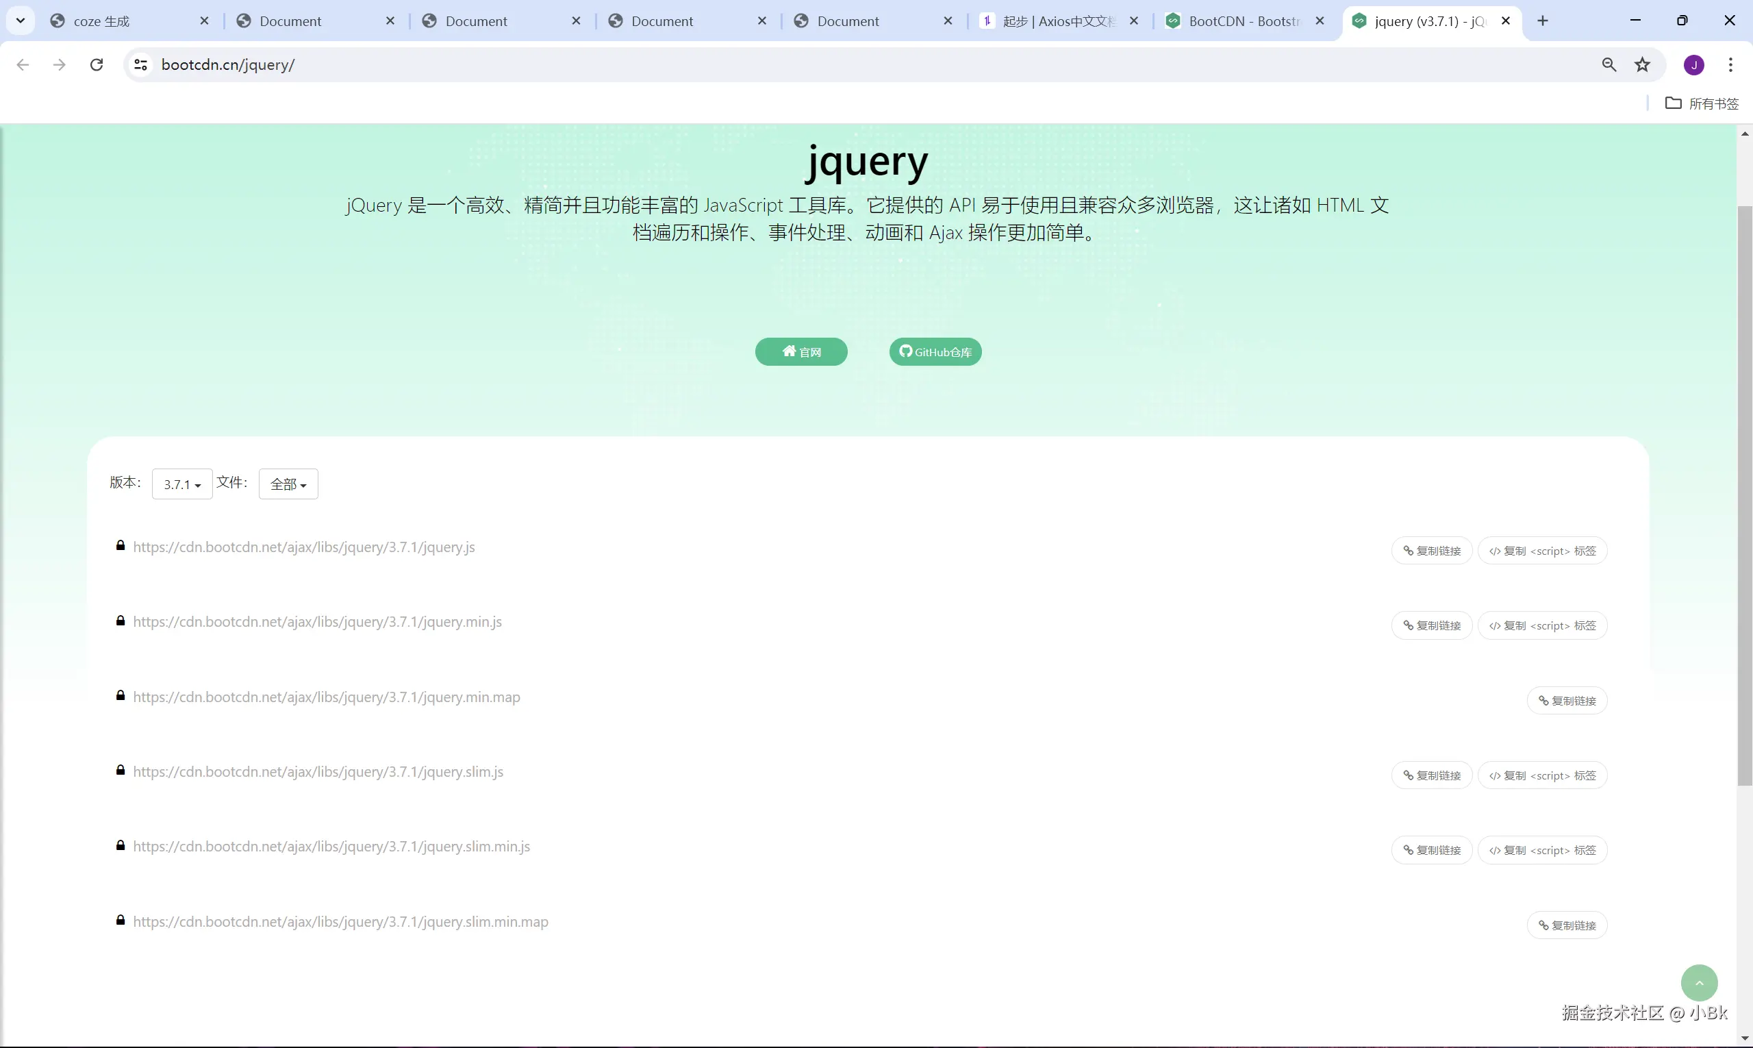
Task: Open the tab search chevron
Action: click(21, 21)
